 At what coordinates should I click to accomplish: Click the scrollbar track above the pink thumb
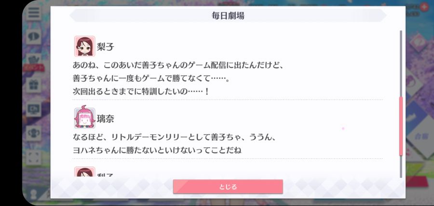coord(401,63)
